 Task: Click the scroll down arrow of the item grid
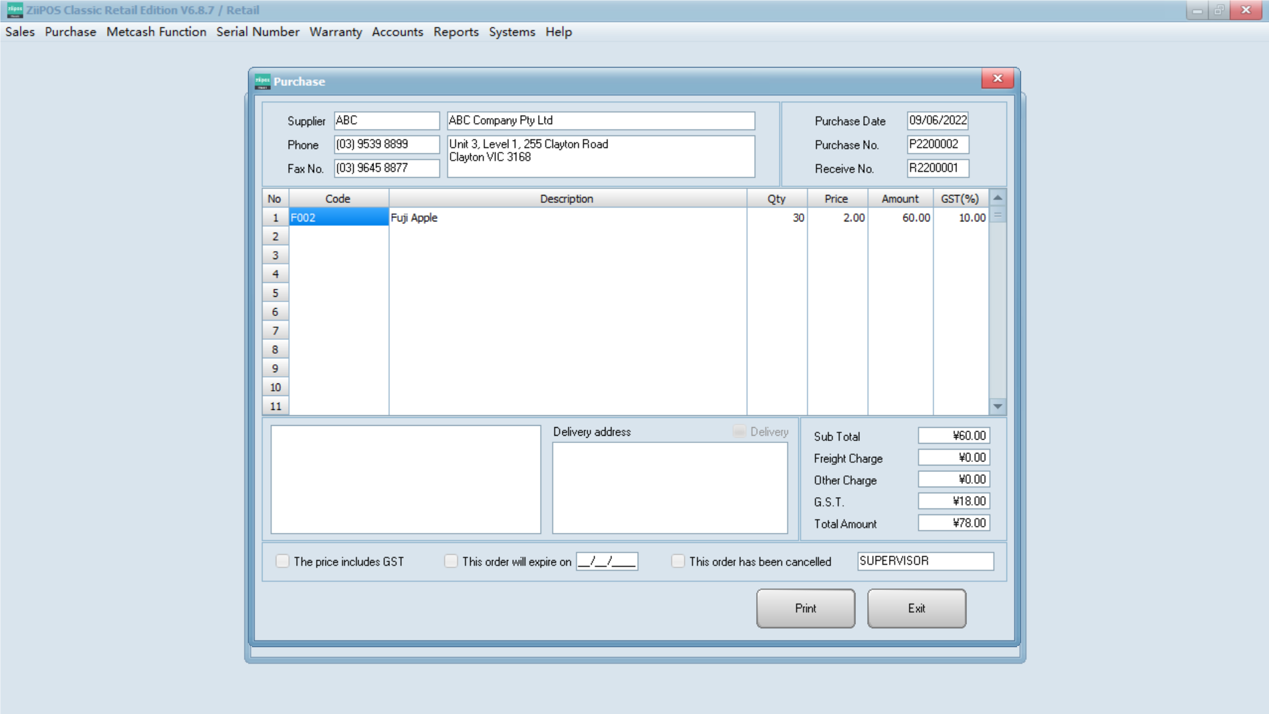click(997, 406)
